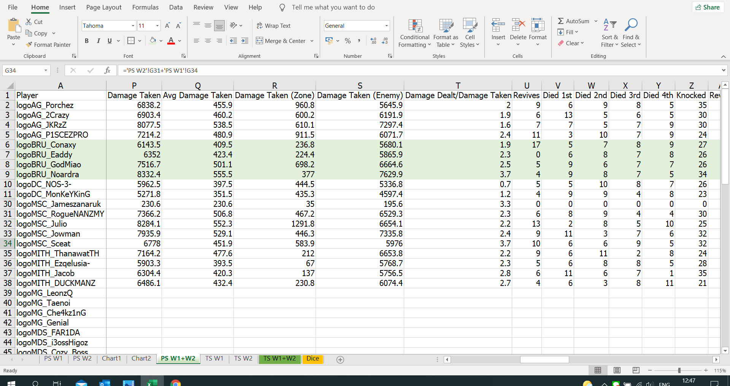This screenshot has width=730, height=386.
Task: Expand the formula bar
Action: coord(724,70)
